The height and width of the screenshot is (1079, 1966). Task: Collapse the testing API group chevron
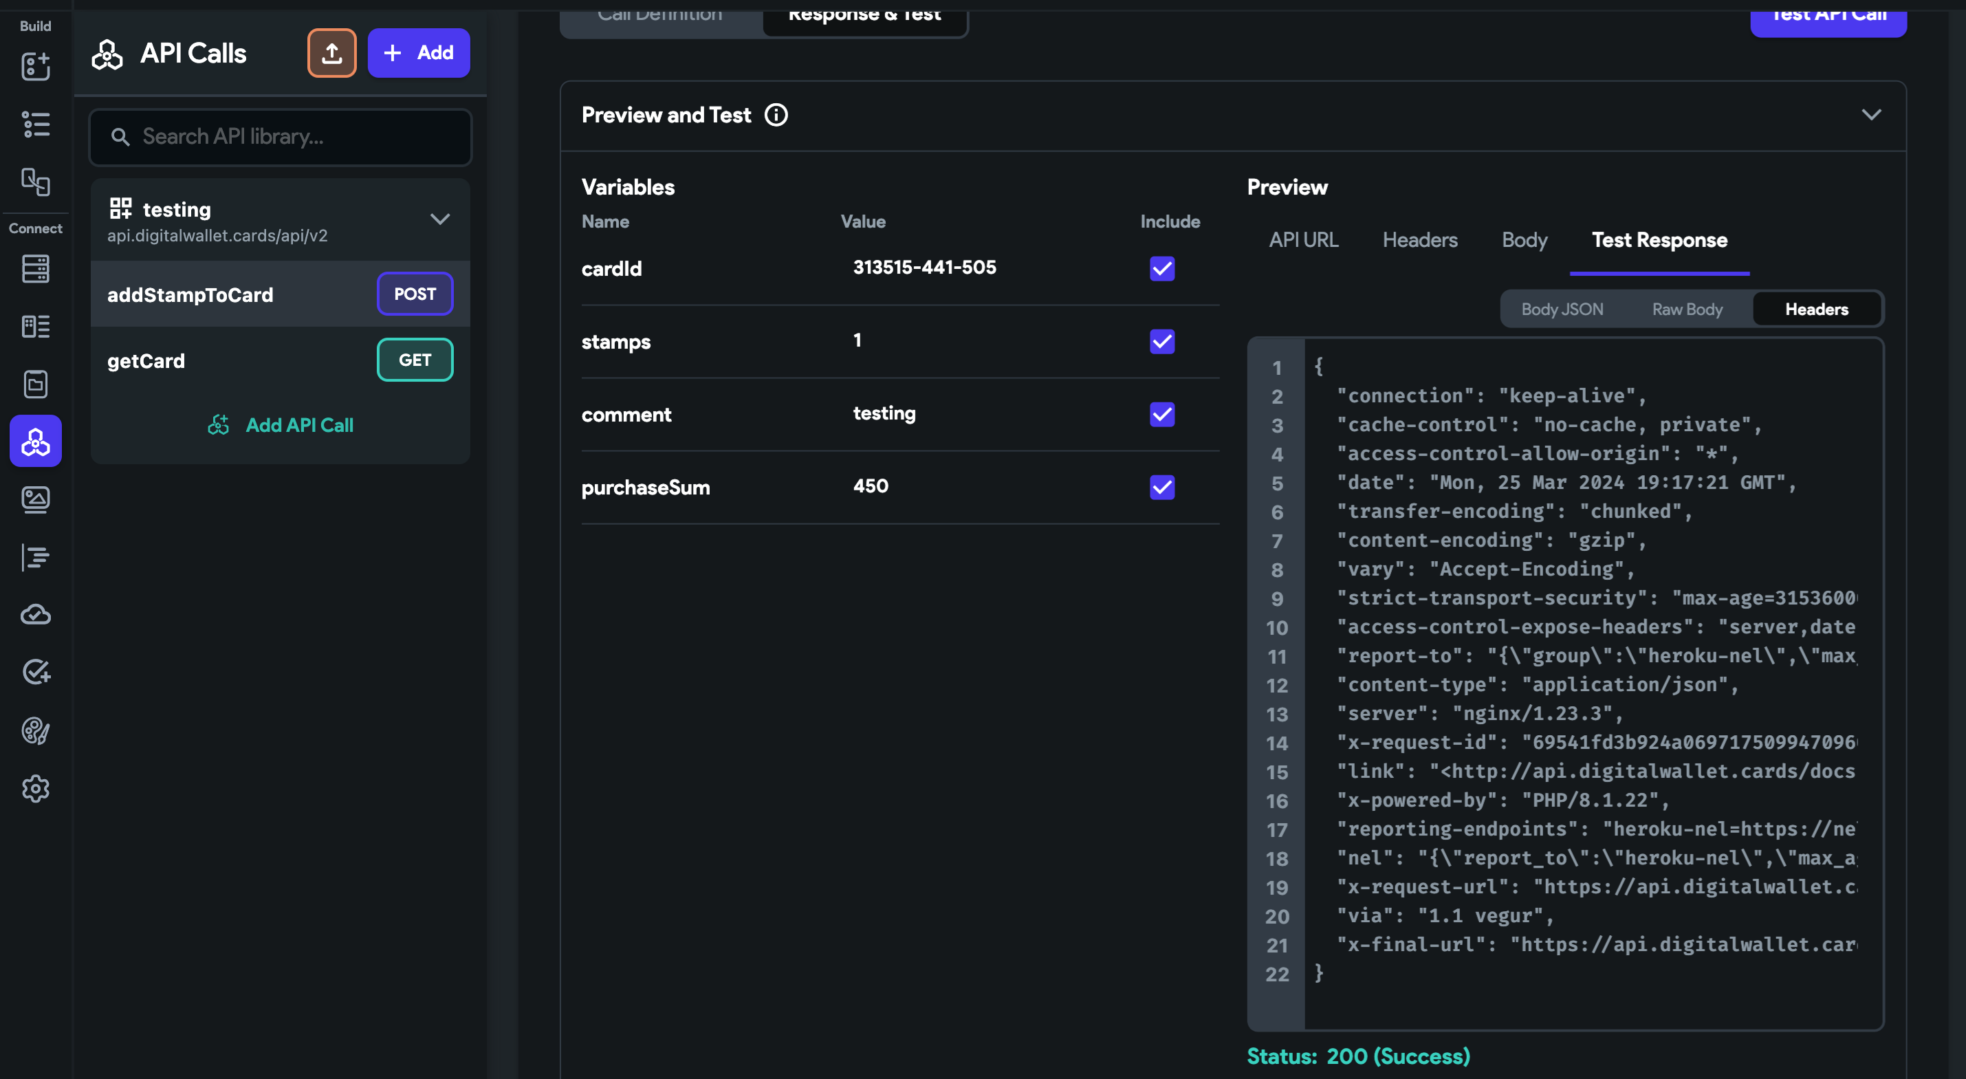pos(439,219)
